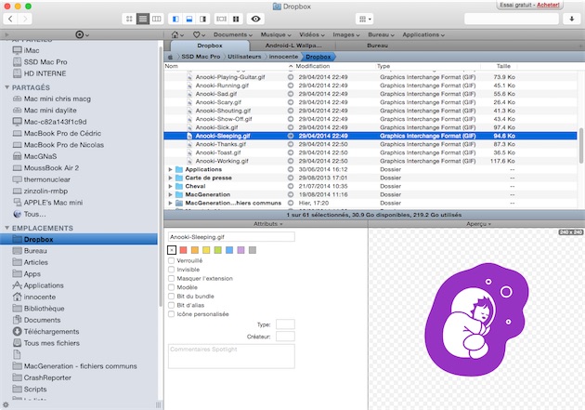
Task: Switch to icon grid view
Action: pos(129,19)
